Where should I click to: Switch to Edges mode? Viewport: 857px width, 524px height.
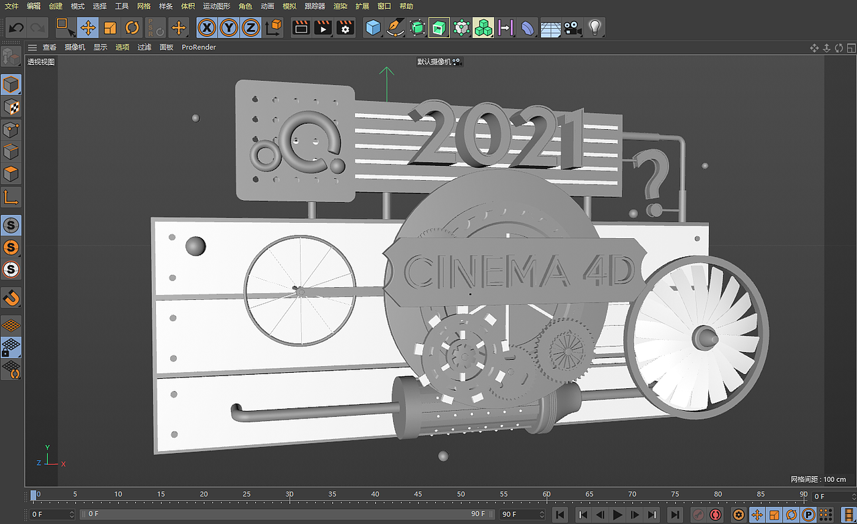(x=11, y=152)
